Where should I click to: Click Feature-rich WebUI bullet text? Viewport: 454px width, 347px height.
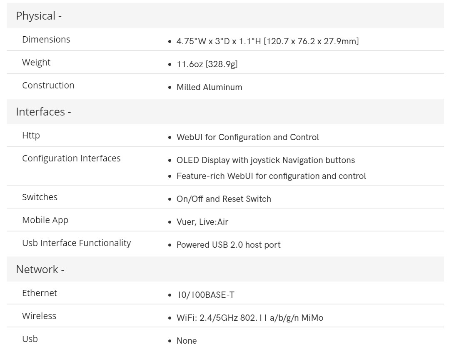(271, 176)
